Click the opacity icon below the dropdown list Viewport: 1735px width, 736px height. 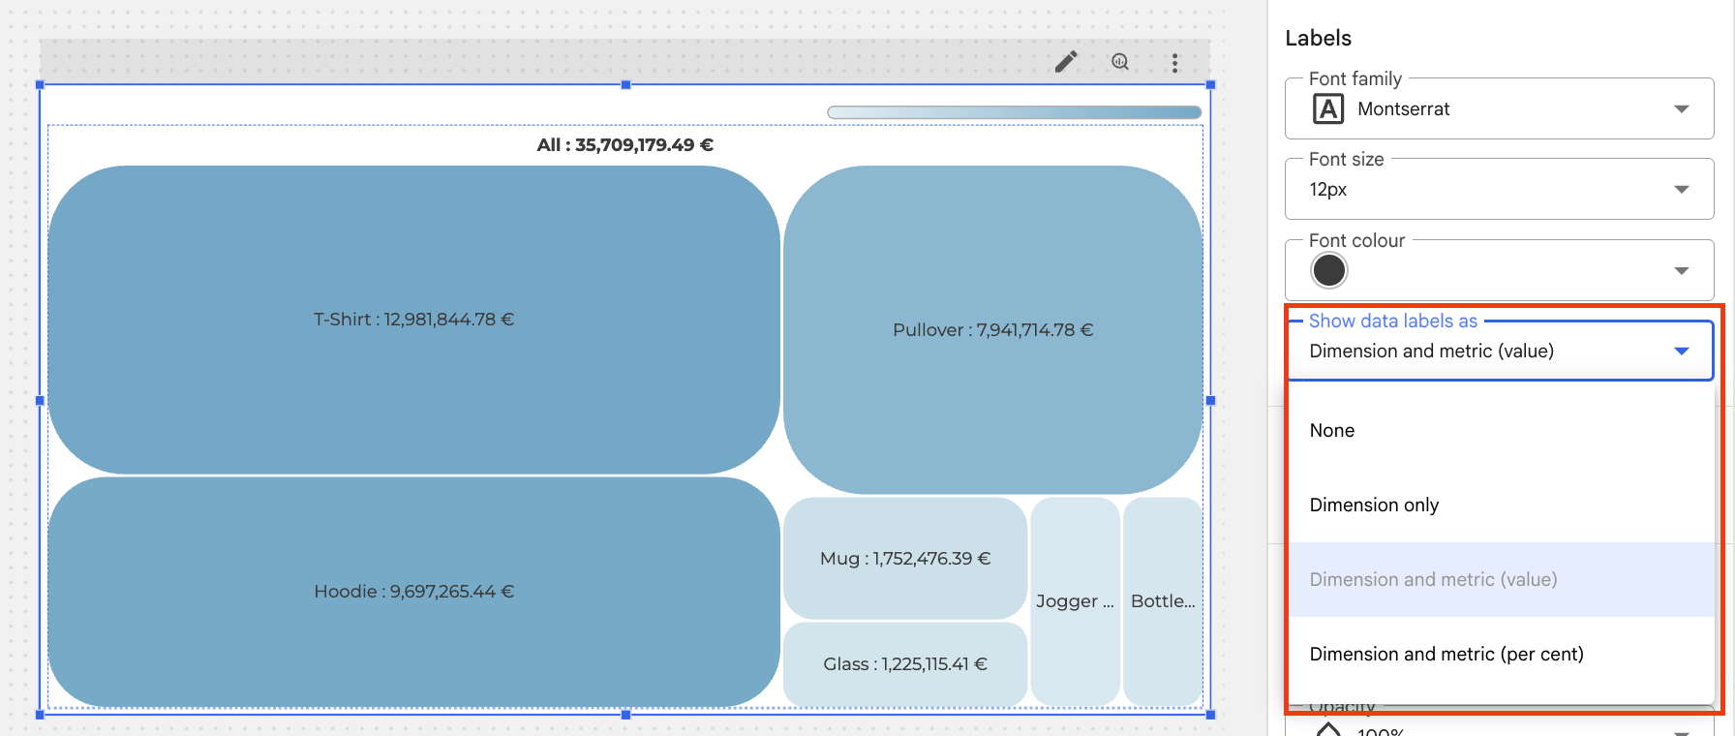click(1328, 728)
